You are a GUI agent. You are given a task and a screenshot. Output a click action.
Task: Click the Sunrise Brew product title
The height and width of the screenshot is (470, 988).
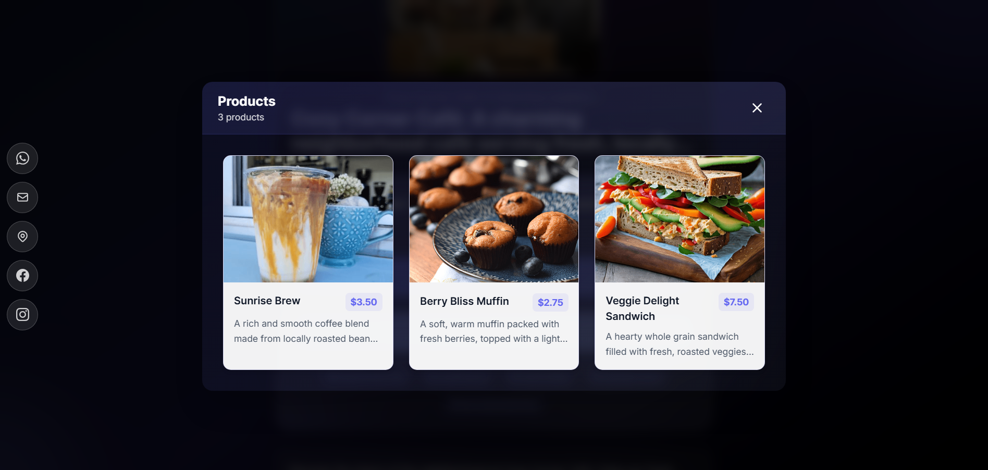[x=267, y=301]
